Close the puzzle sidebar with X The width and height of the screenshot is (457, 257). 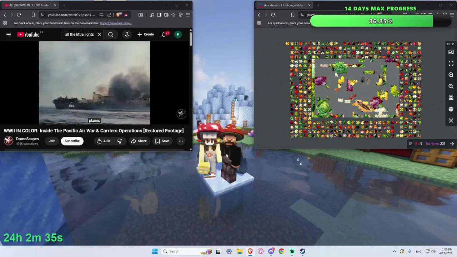point(451,121)
